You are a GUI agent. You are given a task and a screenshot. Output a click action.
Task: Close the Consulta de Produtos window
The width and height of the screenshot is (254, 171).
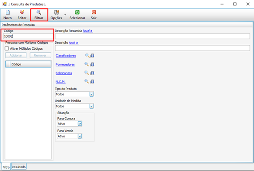[248, 4]
